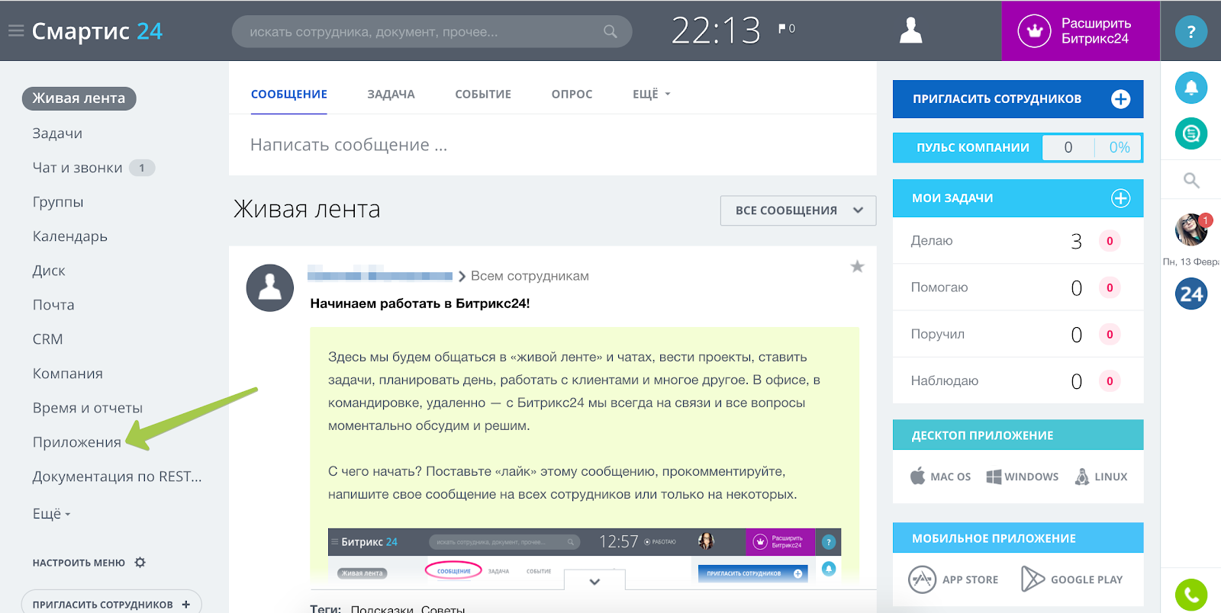
Task: Expand the collapsed post with the chevron
Action: click(594, 582)
